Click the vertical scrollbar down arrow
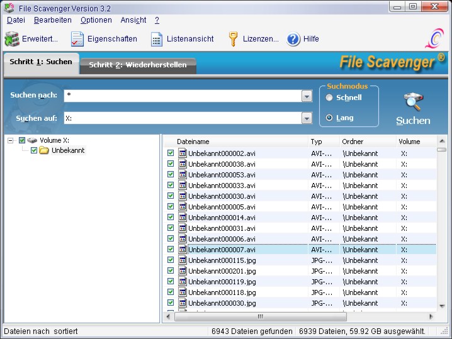This screenshot has width=452, height=339. coord(442,306)
